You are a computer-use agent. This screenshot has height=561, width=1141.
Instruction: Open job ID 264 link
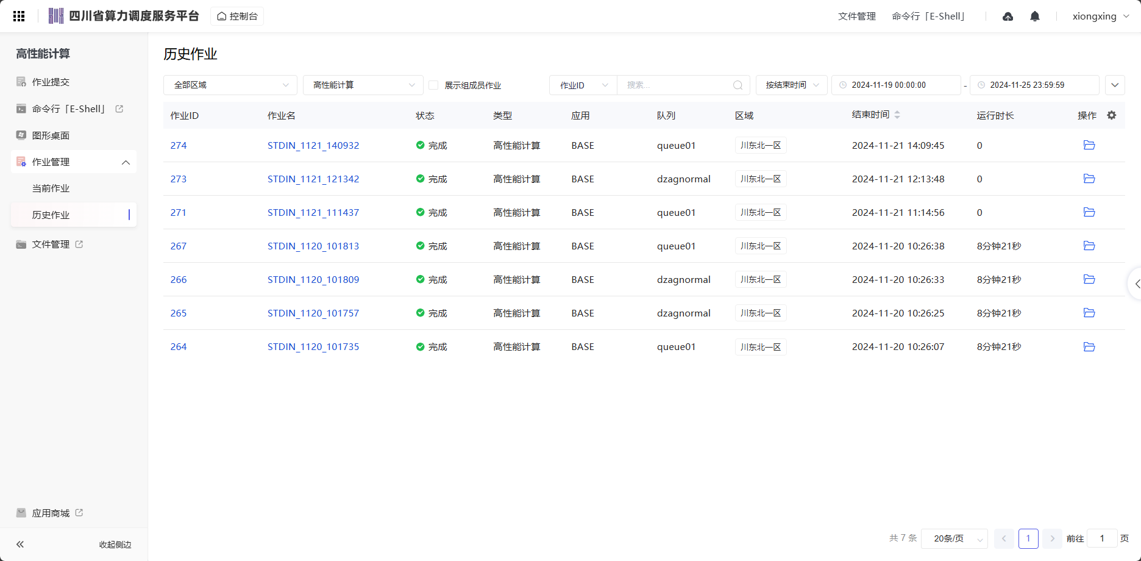[179, 346]
